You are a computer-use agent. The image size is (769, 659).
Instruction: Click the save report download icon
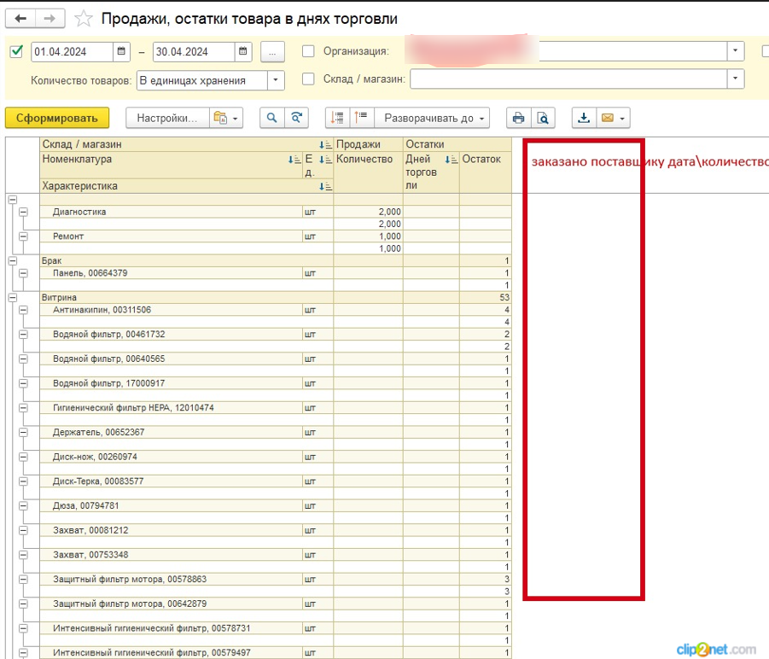(584, 118)
